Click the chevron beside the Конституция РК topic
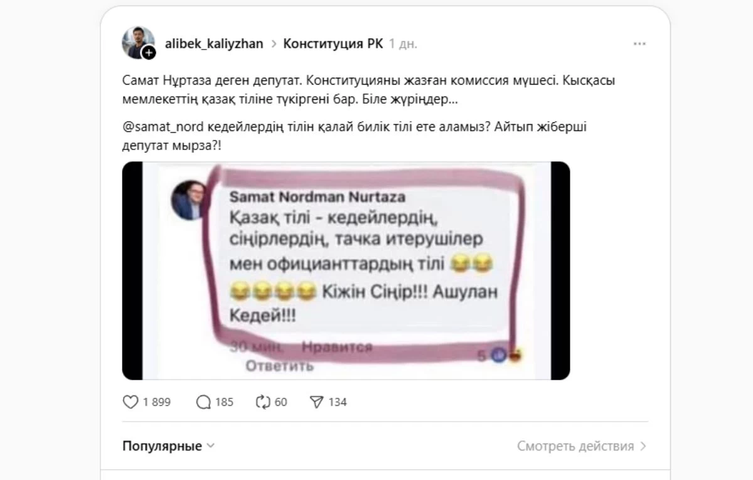 [x=274, y=44]
